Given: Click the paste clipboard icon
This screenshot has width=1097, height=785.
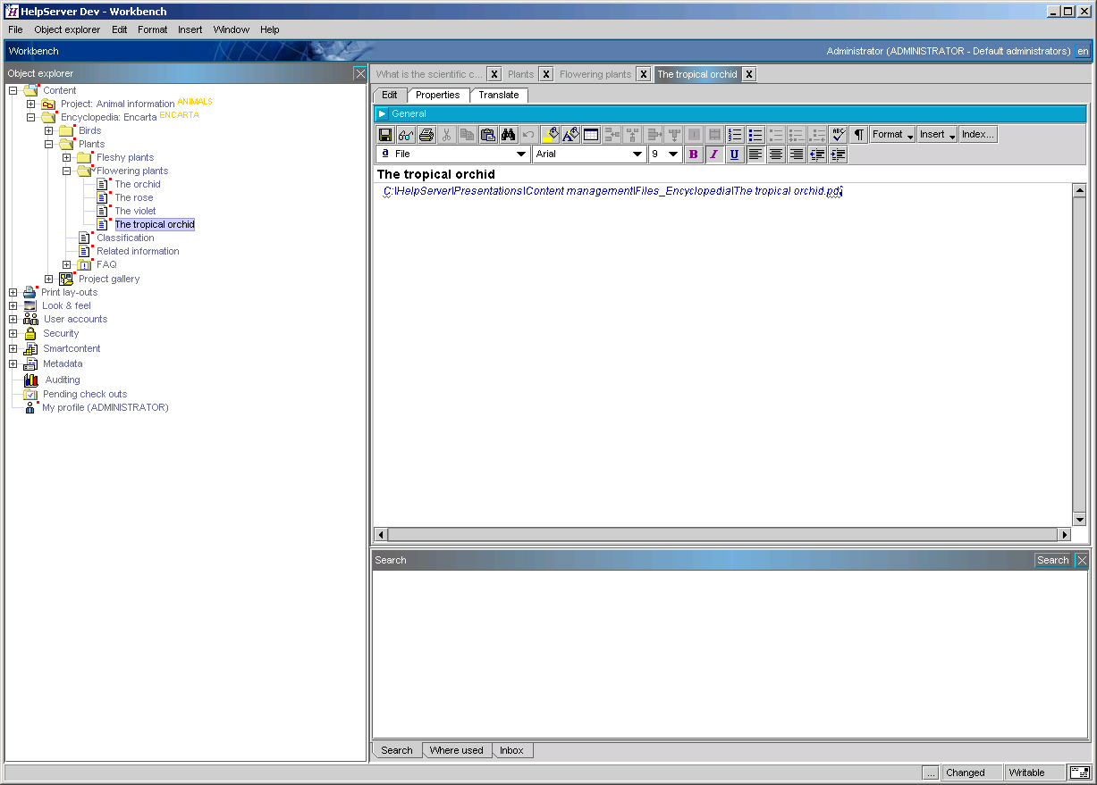Looking at the screenshot, I should click(487, 135).
